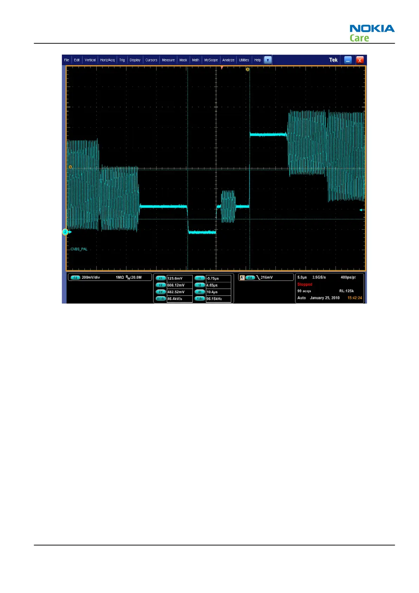The width and height of the screenshot is (419, 593).
Task: Open the Horiz/Acq menu
Action: point(107,60)
